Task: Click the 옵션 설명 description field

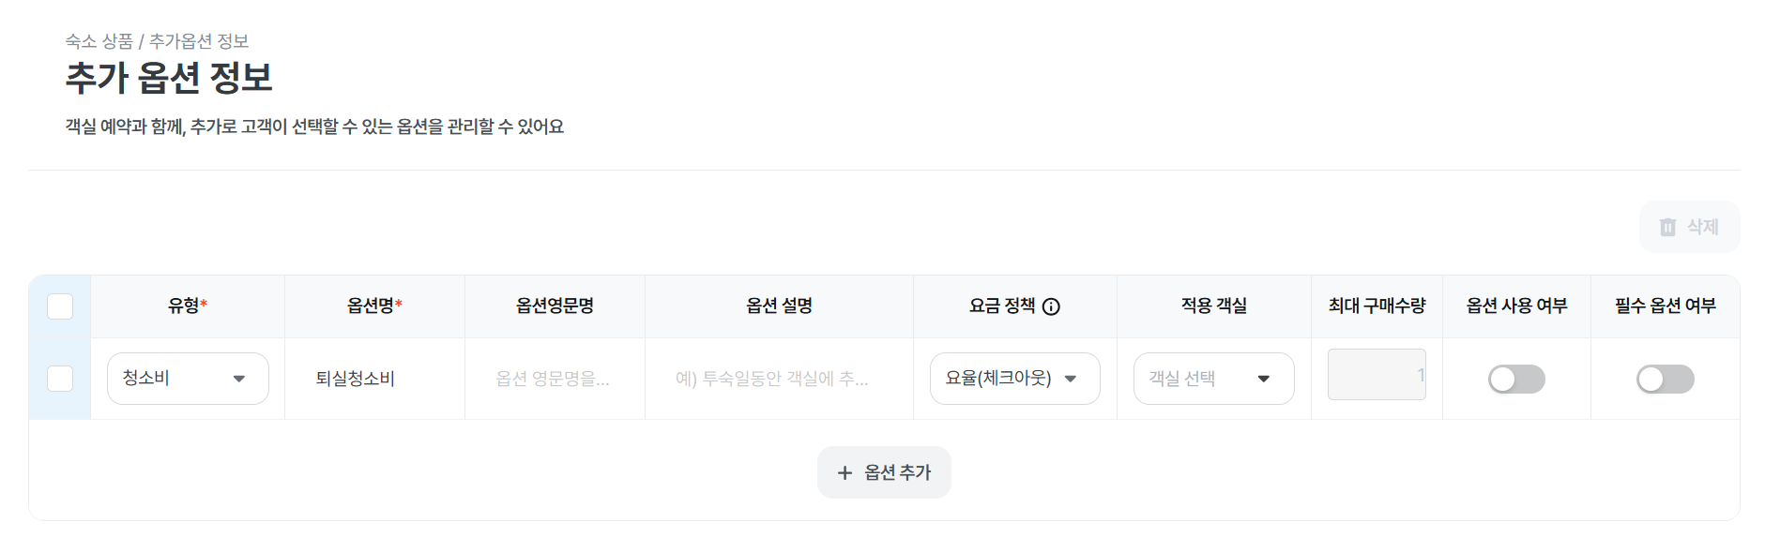Action: tap(778, 379)
